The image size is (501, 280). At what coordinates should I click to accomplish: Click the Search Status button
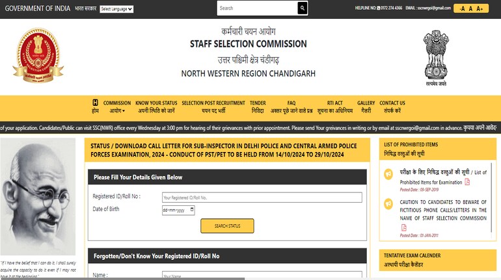coord(227,225)
